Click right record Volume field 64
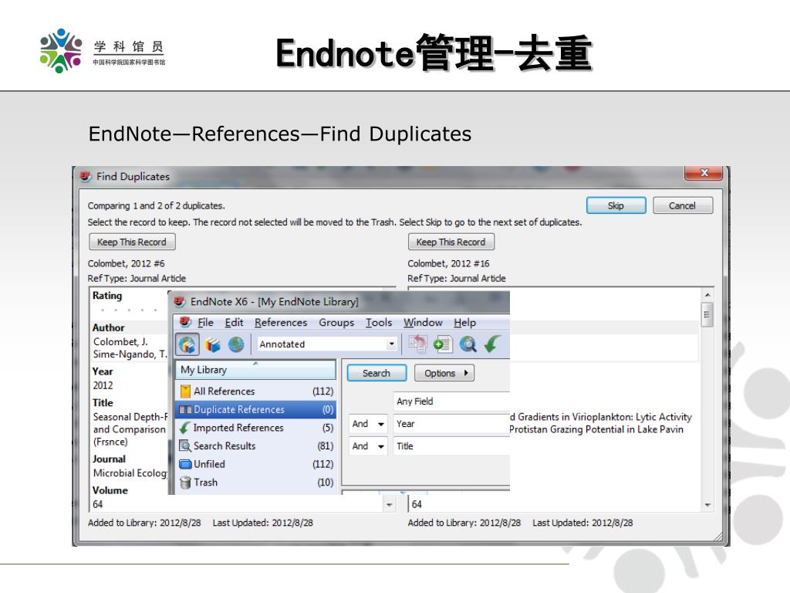The height and width of the screenshot is (593, 790). click(417, 504)
